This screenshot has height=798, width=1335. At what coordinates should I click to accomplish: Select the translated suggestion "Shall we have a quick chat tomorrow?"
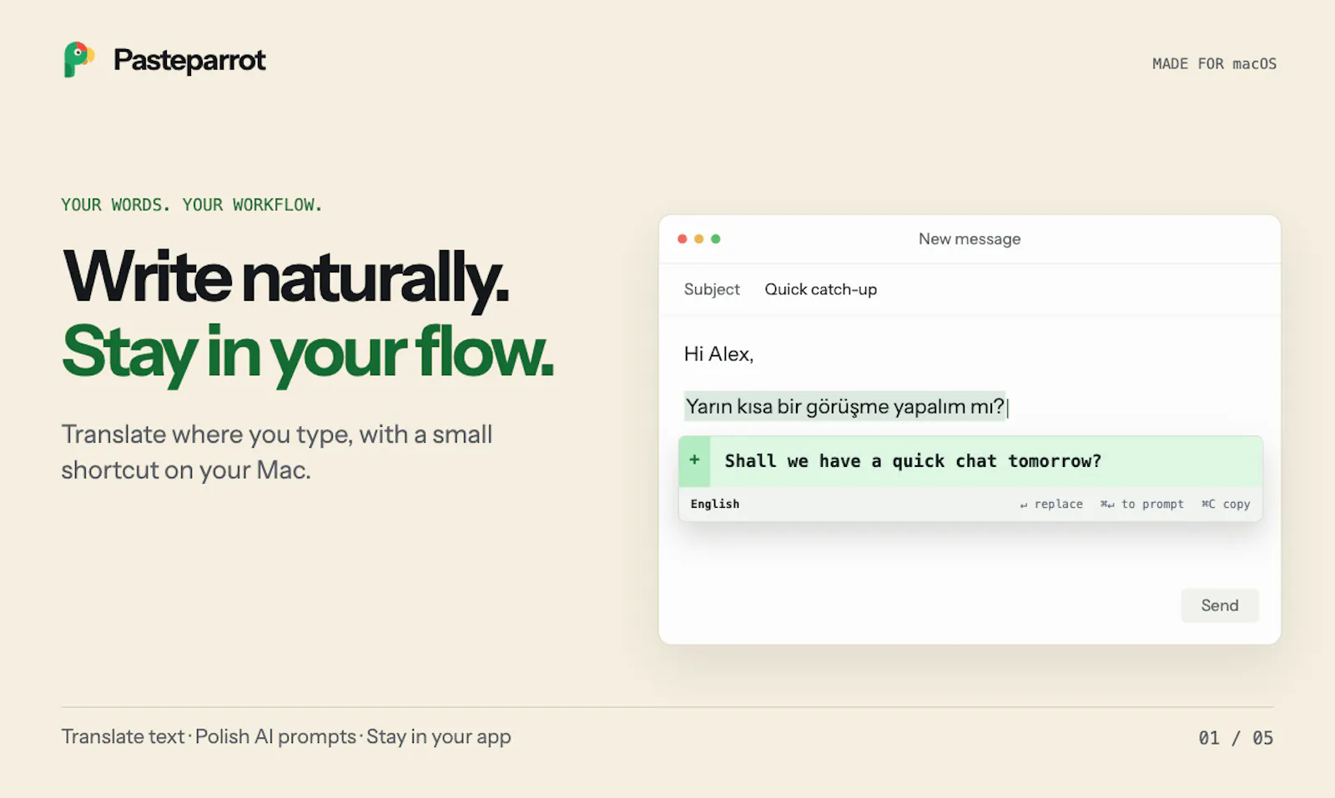913,461
